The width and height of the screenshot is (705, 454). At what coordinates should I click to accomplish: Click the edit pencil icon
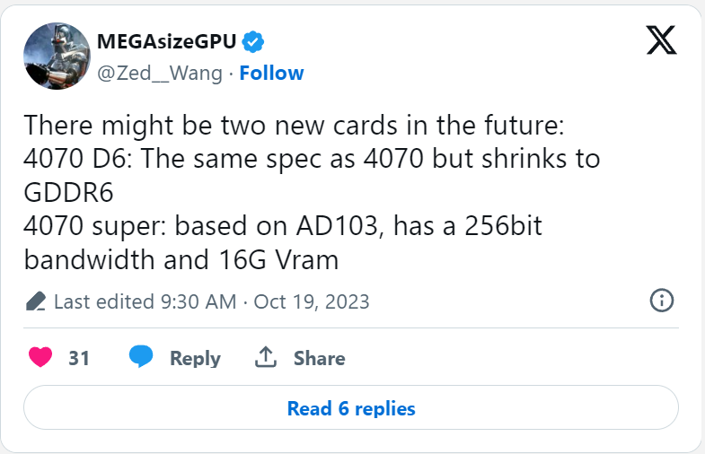click(x=36, y=301)
